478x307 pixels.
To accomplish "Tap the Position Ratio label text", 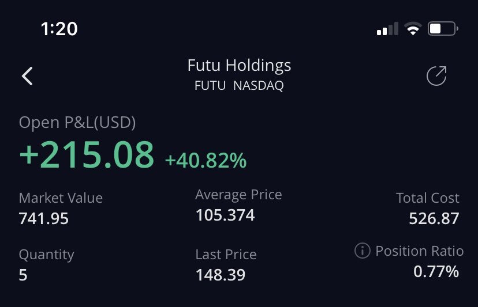I will point(419,251).
